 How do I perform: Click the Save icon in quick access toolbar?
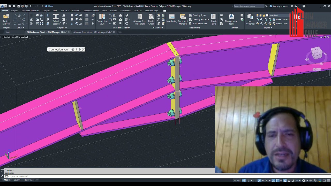tap(18, 6)
